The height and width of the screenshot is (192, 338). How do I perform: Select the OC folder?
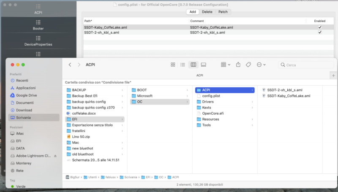coord(160,102)
